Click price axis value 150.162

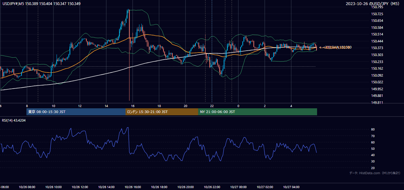pos(377,68)
